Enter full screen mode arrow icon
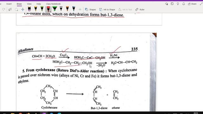The image size is (203, 114). coord(201,4)
